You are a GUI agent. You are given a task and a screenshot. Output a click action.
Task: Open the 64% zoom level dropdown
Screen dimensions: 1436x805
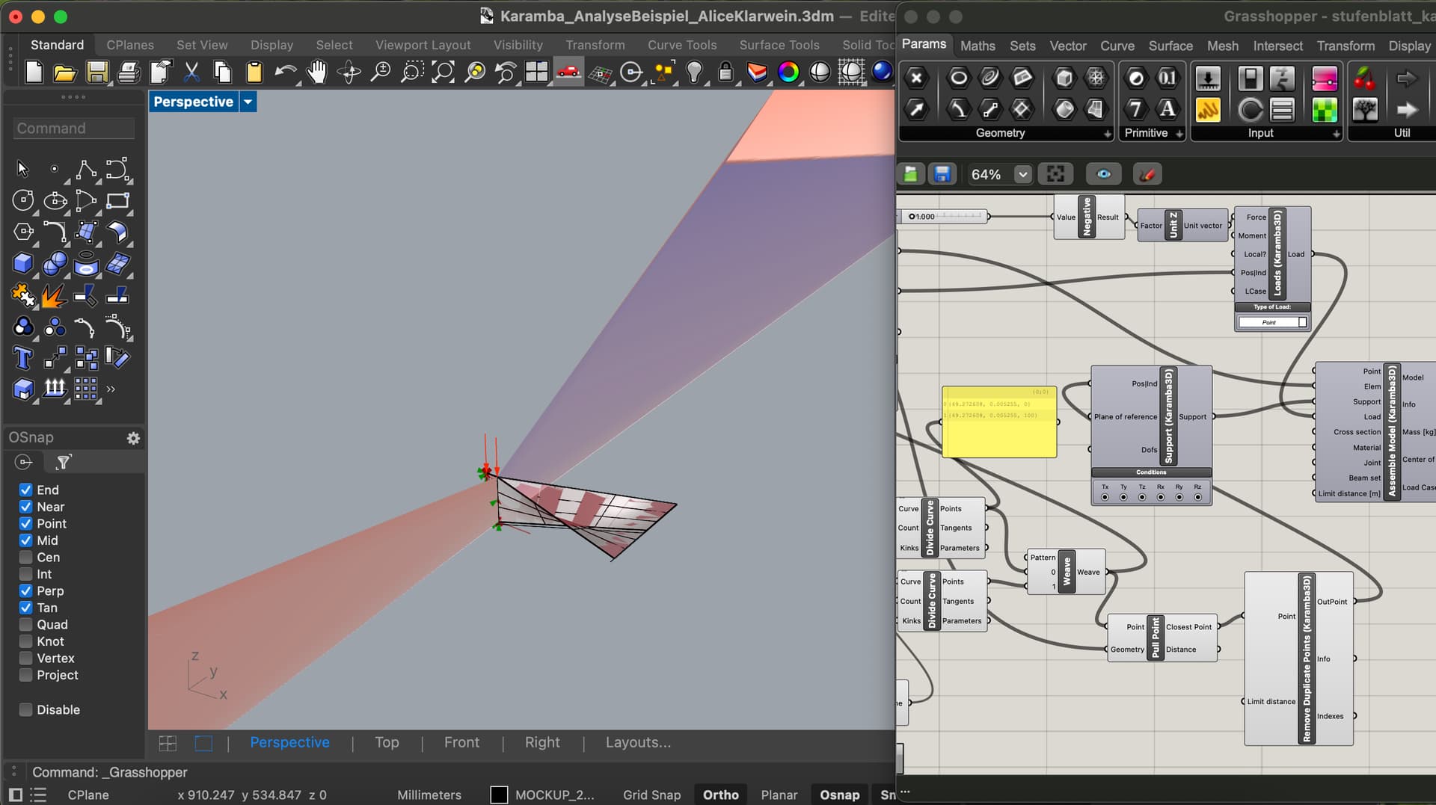(x=1022, y=174)
